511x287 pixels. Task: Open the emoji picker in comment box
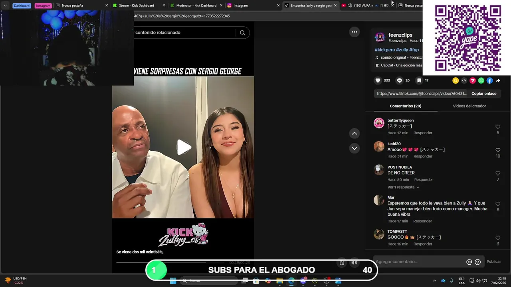point(478,262)
